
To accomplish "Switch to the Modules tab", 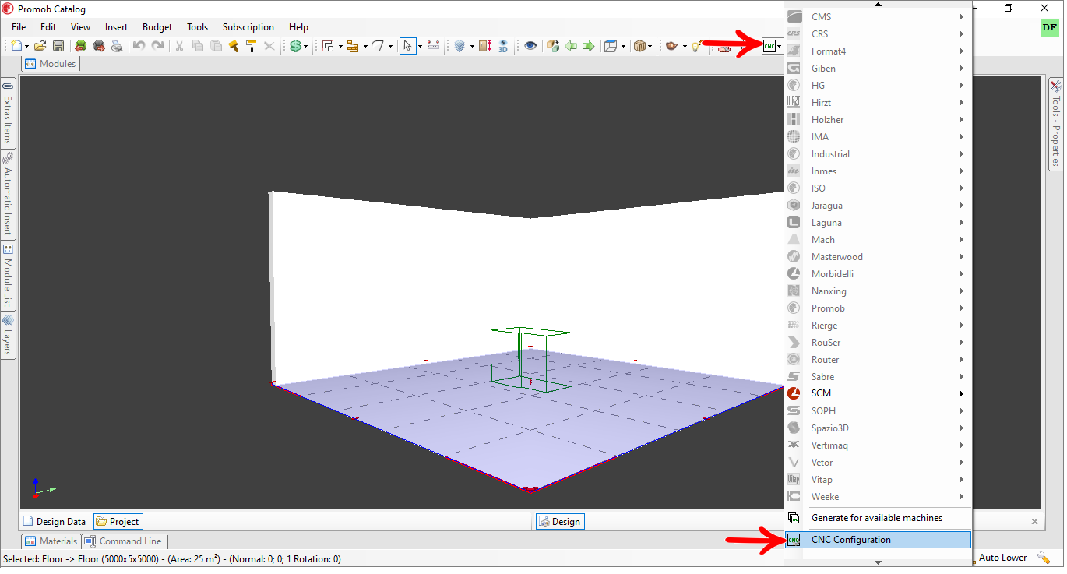I will click(51, 64).
